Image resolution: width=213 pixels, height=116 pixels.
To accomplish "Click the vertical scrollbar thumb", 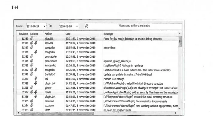I will 180,42.
